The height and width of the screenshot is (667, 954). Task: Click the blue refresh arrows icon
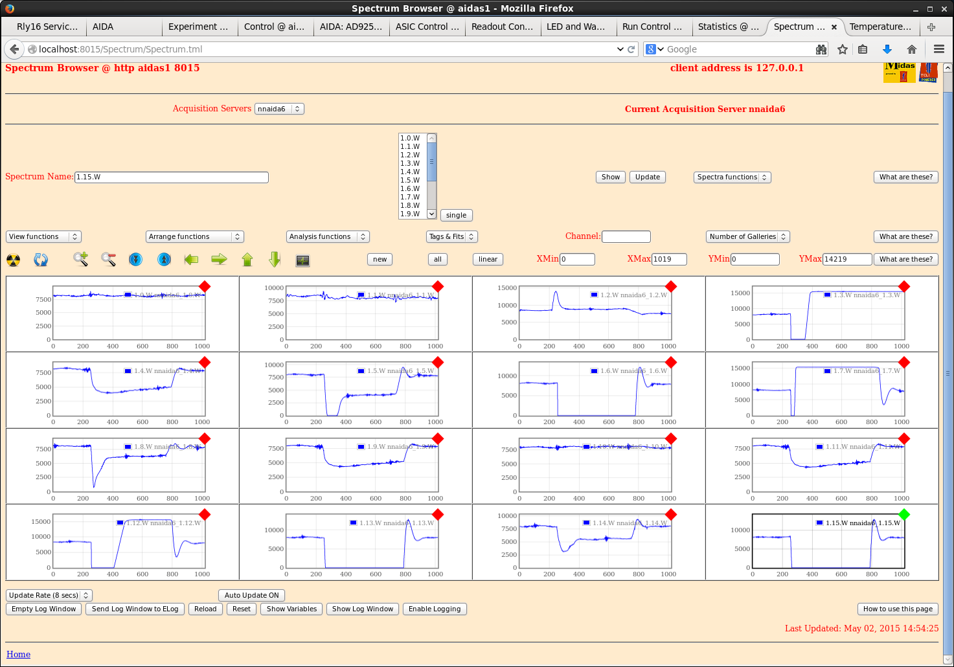coord(41,260)
